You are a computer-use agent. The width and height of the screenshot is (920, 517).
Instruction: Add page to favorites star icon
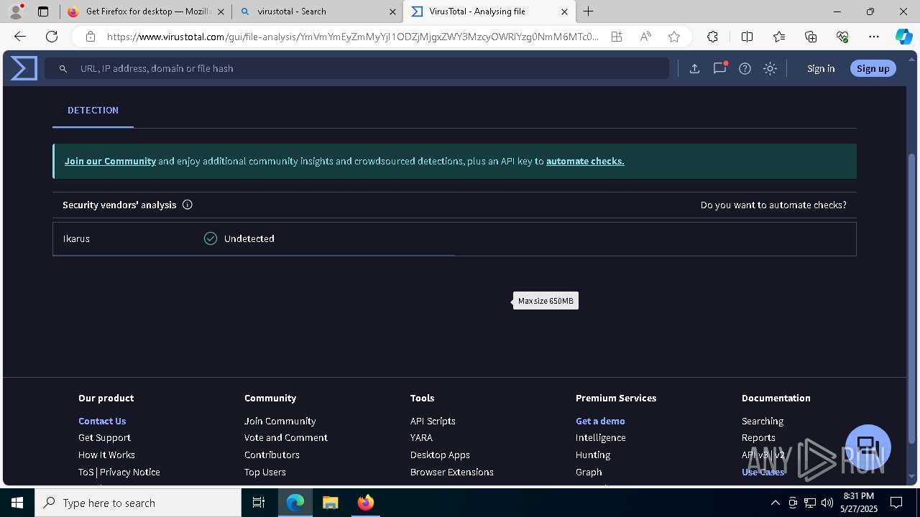674,37
